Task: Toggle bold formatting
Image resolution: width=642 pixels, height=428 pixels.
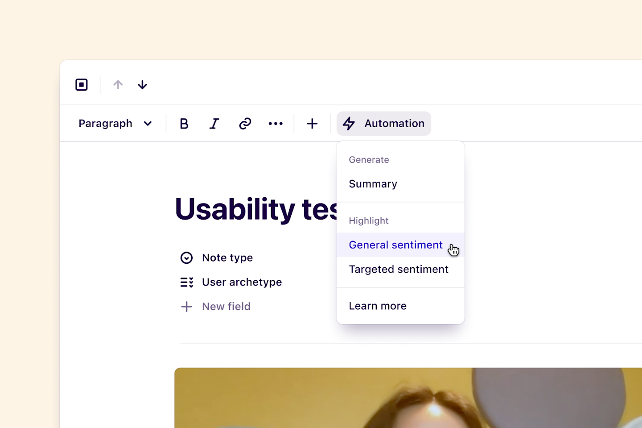Action: (x=184, y=124)
